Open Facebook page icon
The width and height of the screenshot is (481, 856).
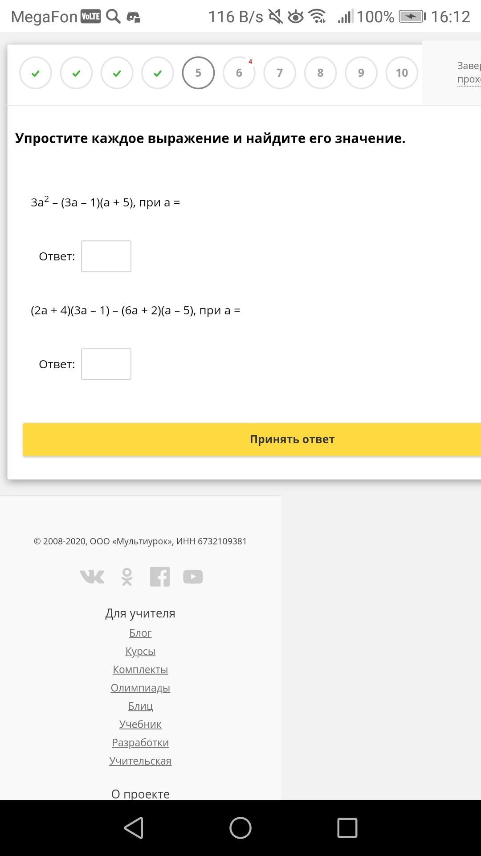(160, 576)
